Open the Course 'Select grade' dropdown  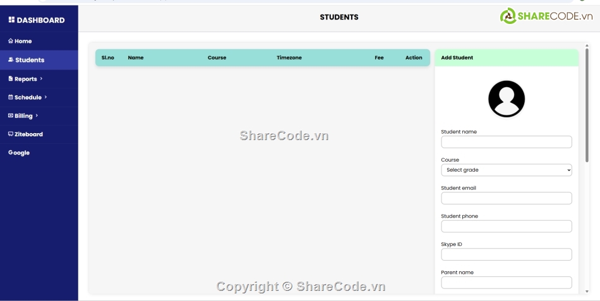click(x=506, y=170)
